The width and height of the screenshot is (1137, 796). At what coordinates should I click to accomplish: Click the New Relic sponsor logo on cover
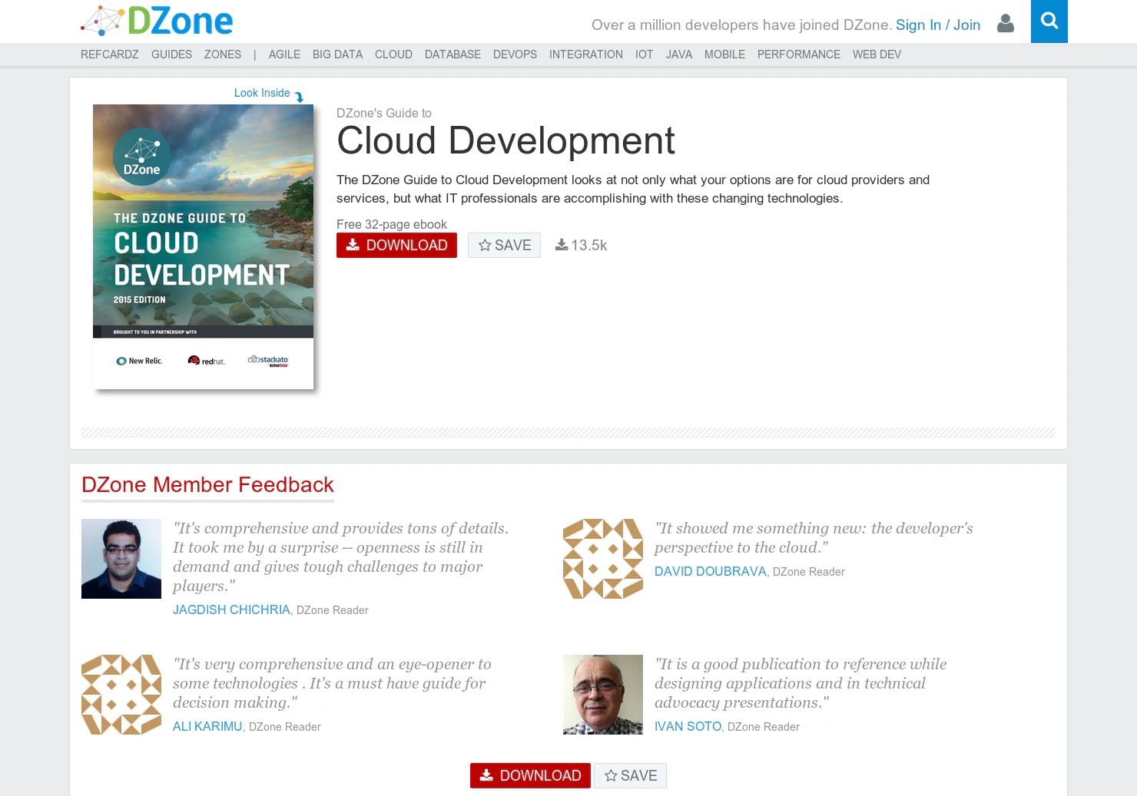pos(139,361)
